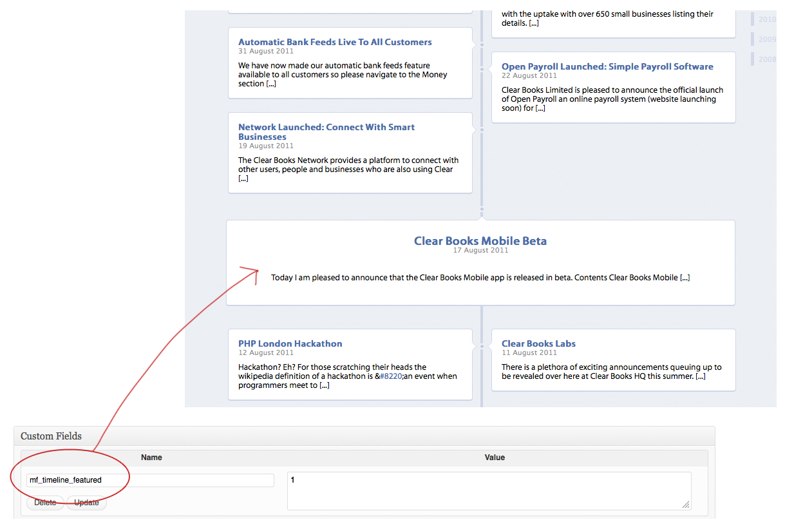Jump to 2009 in the timeline year navigator
Viewport: 785px width, 531px height.
[x=766, y=39]
